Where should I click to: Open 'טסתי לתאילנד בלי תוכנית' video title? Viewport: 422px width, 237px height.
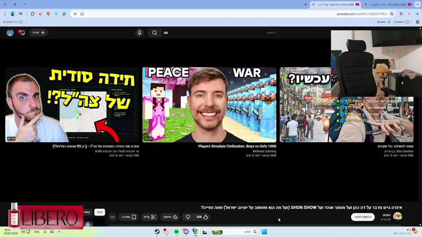pos(395,146)
